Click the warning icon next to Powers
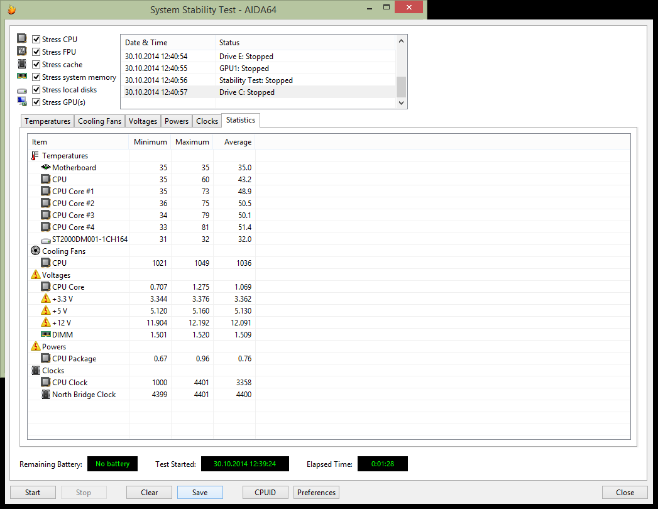This screenshot has width=658, height=509. tap(36, 347)
